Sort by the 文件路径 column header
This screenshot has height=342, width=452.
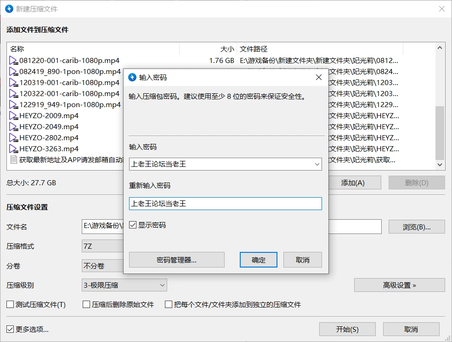point(320,49)
